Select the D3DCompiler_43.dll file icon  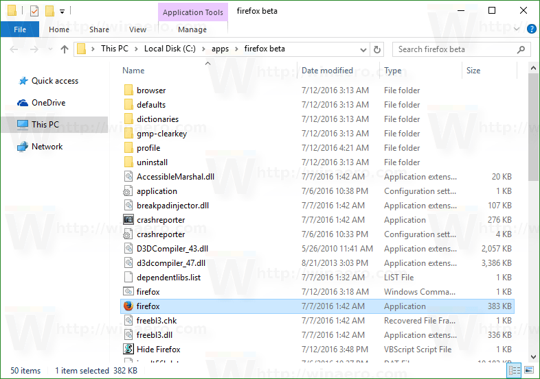tap(128, 248)
